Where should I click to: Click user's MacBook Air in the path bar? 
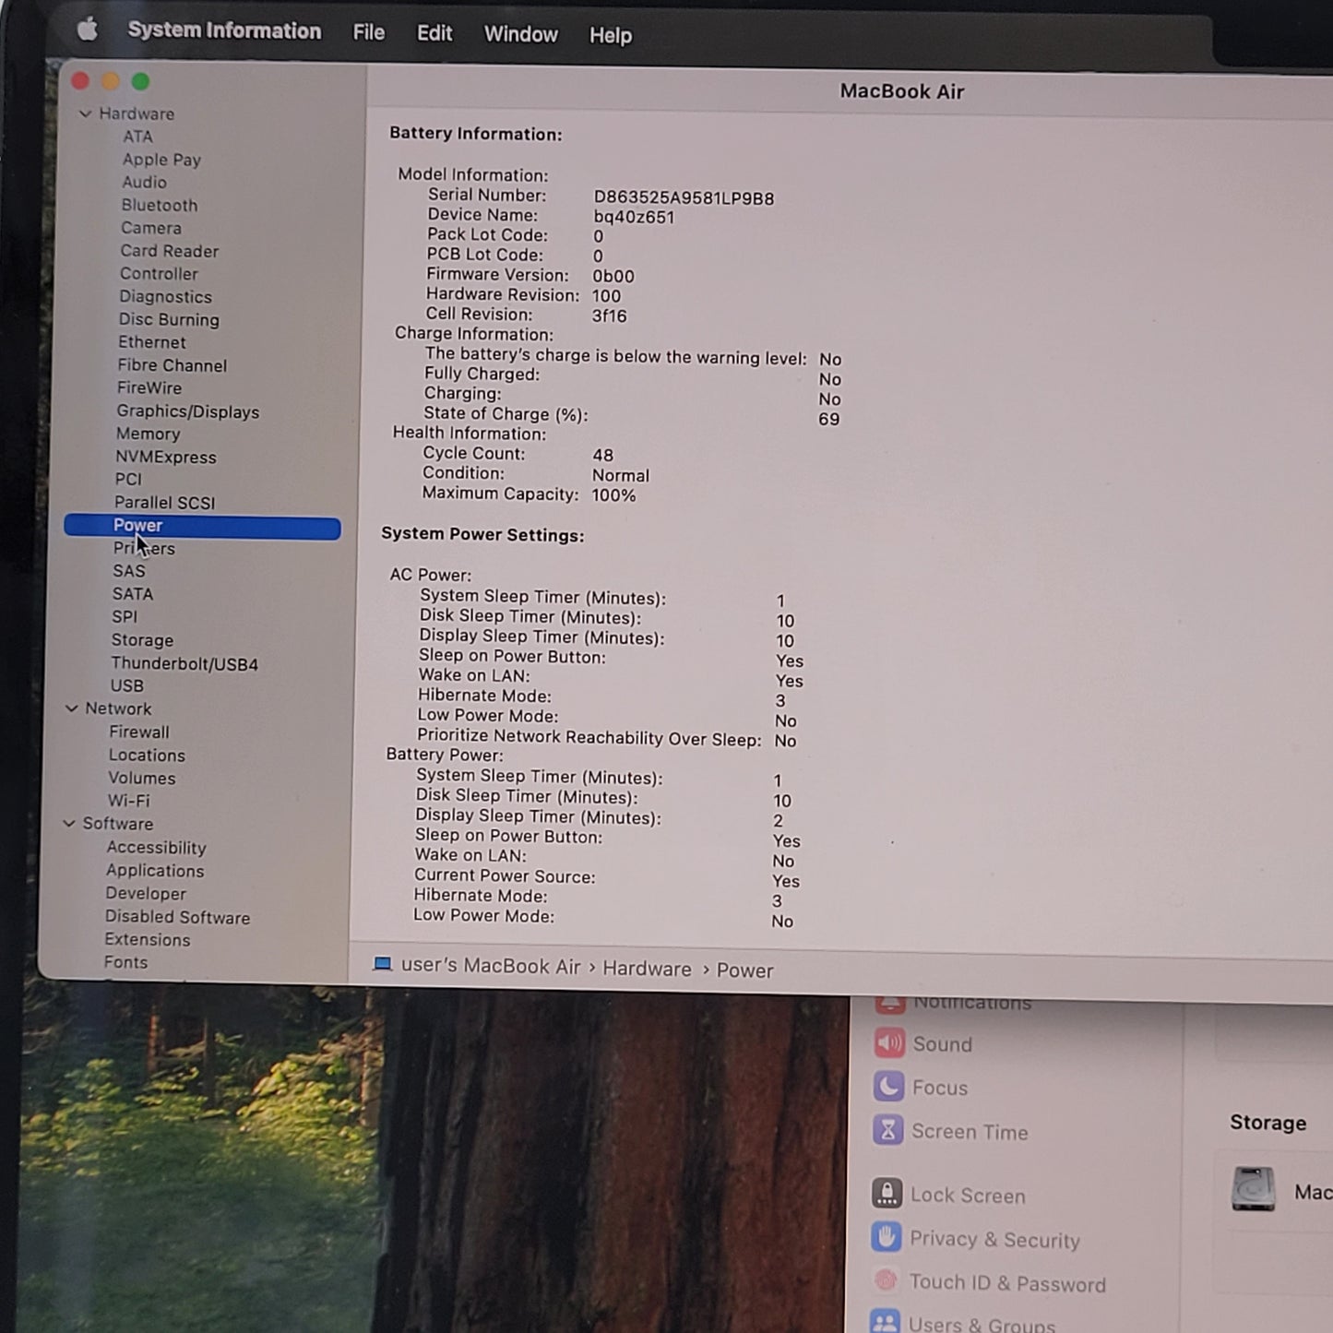(491, 966)
